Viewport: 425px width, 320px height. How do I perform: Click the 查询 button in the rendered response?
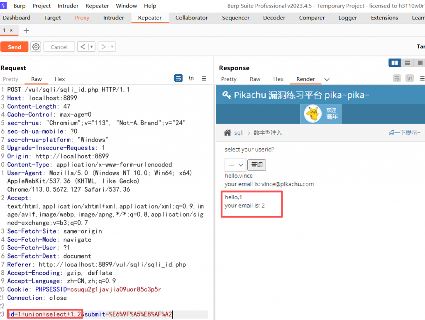click(x=256, y=165)
